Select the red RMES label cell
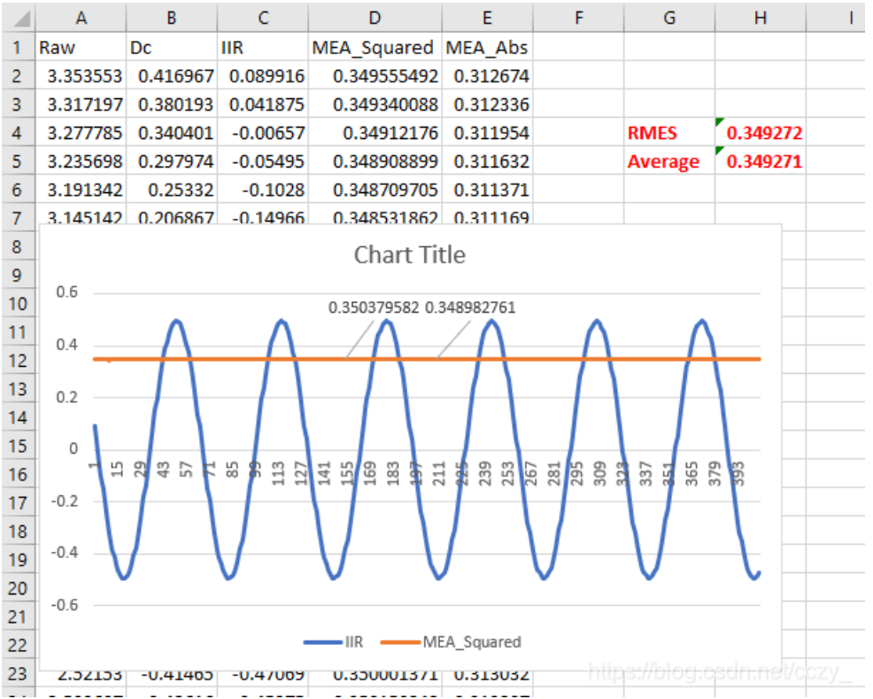 click(653, 134)
